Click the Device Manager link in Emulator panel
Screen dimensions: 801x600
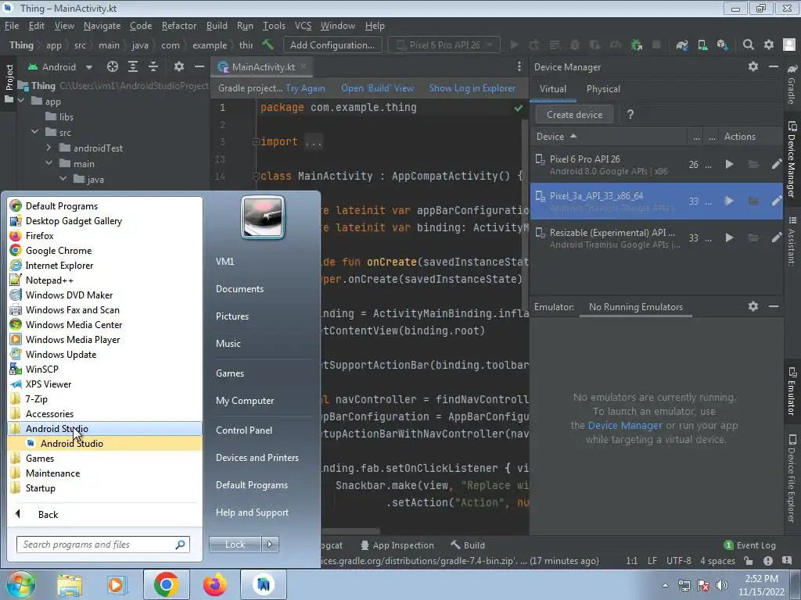625,426
